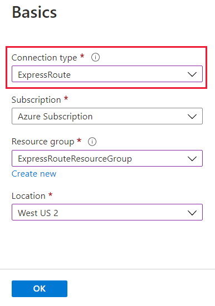Click the required asterisk next to Subscription
The height and width of the screenshot is (306, 215).
pos(66,98)
